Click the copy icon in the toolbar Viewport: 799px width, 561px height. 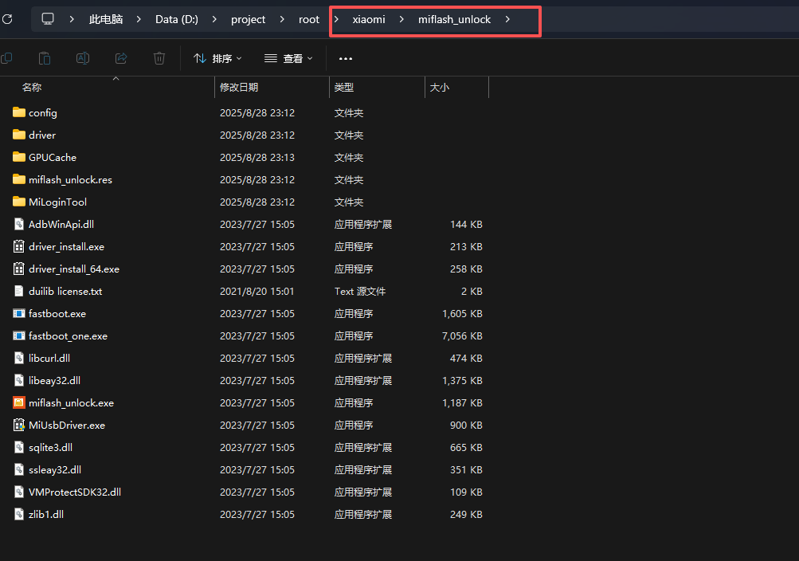(x=6, y=59)
